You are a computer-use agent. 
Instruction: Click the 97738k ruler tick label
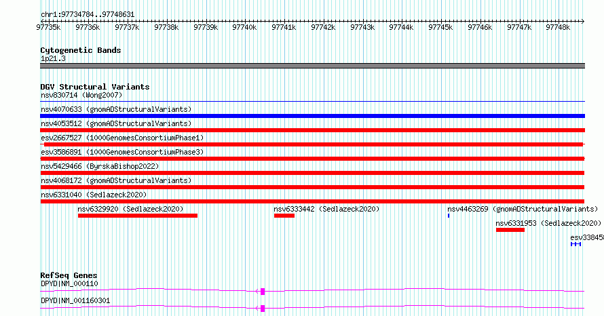(166, 27)
